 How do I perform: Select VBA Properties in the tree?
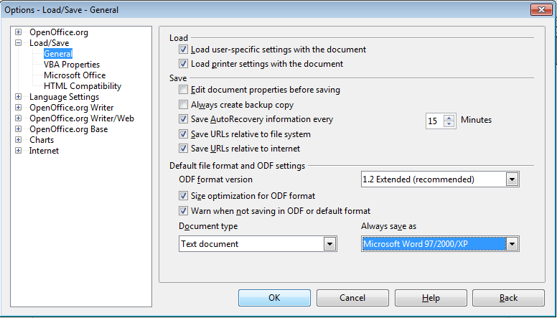pyautogui.click(x=71, y=65)
